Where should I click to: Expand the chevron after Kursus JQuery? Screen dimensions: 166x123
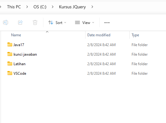click(x=92, y=7)
